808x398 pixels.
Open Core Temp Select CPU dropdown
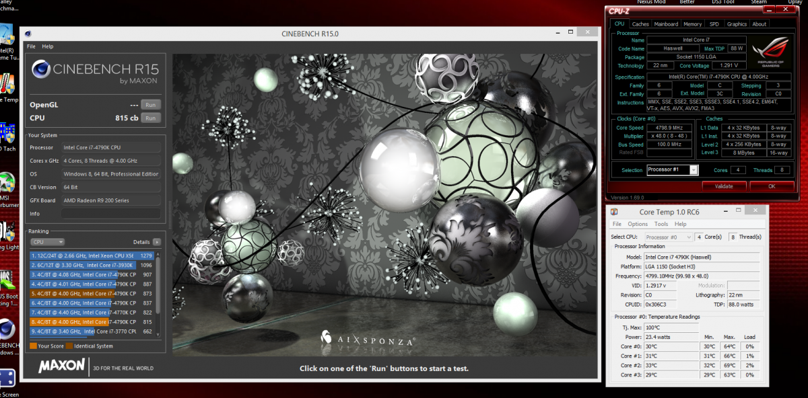point(669,237)
